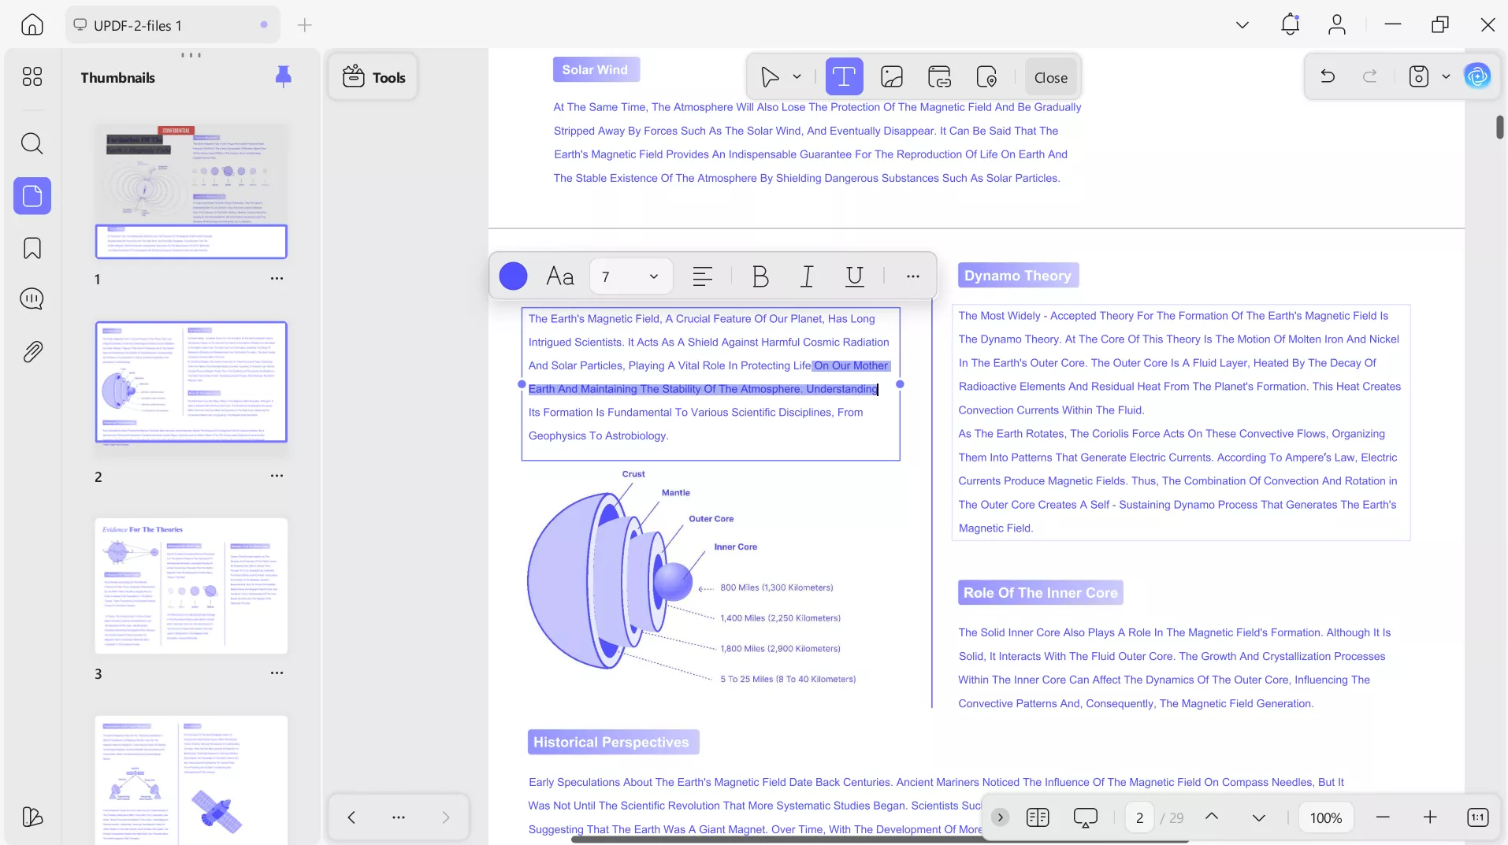Switch to the UPDF-2-files 1 tab
The image size is (1508, 845).
coord(138,25)
